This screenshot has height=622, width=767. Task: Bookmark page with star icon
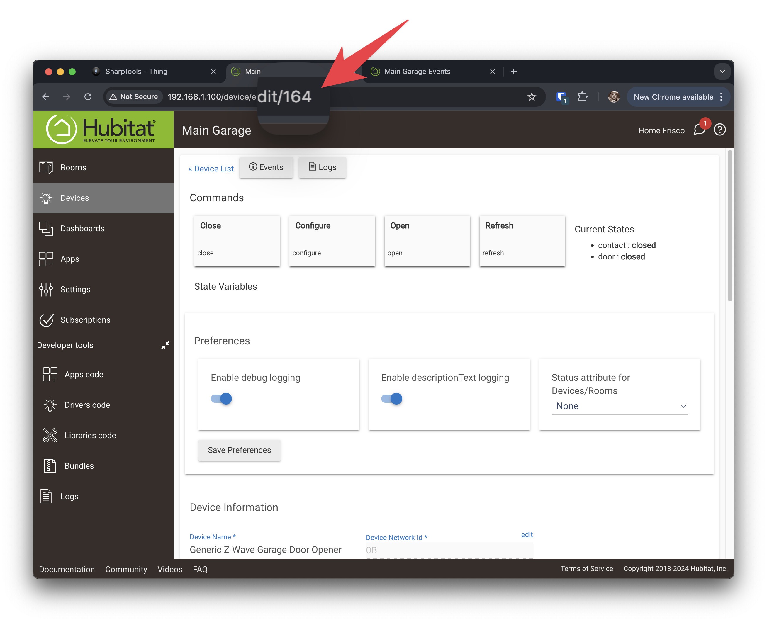pyautogui.click(x=532, y=97)
